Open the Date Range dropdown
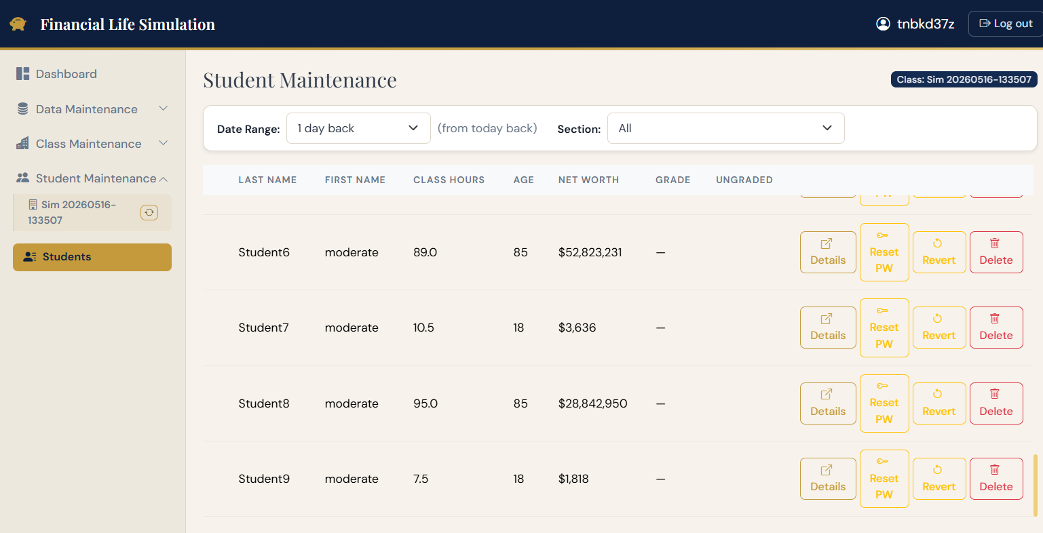Screen dimensions: 1043x533 358,128
